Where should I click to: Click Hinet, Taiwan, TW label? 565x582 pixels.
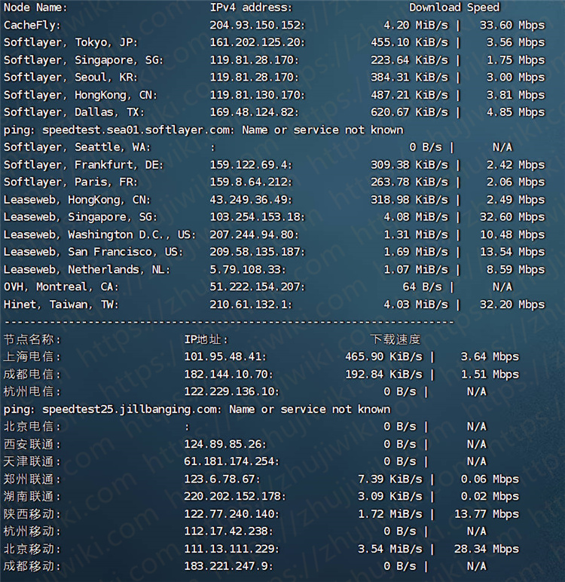pyautogui.click(x=61, y=305)
